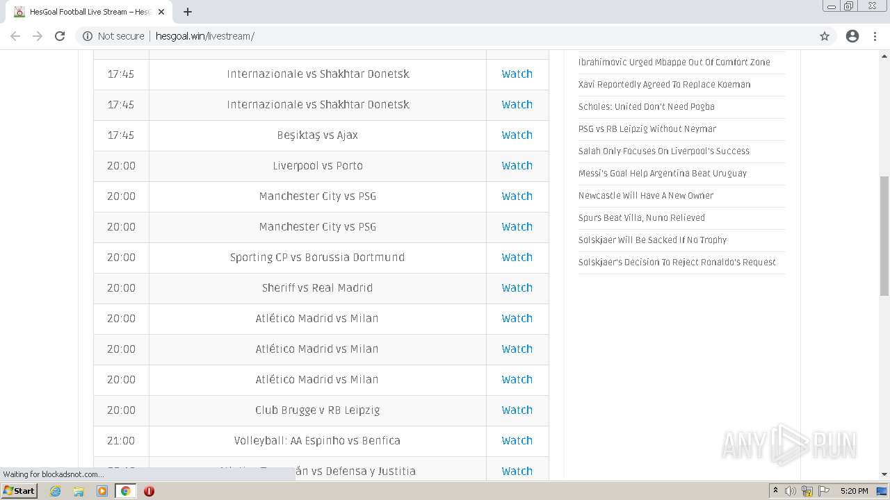Open the Chrome three-dot menu
Image resolution: width=890 pixels, height=500 pixels.
875,36
